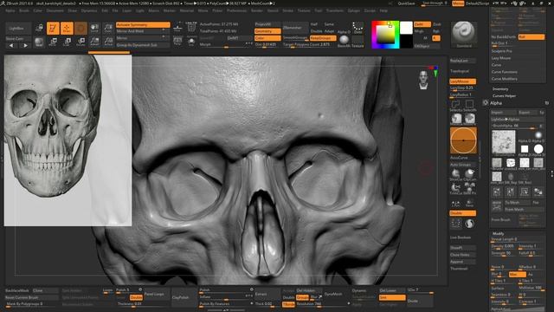554x312 pixels.
Task: Toggle Activate Symmetry
Action: [143, 25]
